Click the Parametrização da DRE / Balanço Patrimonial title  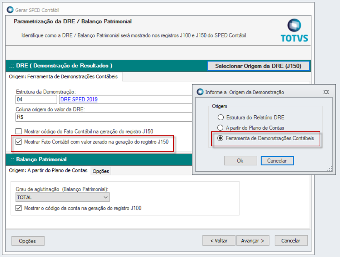coord(73,21)
